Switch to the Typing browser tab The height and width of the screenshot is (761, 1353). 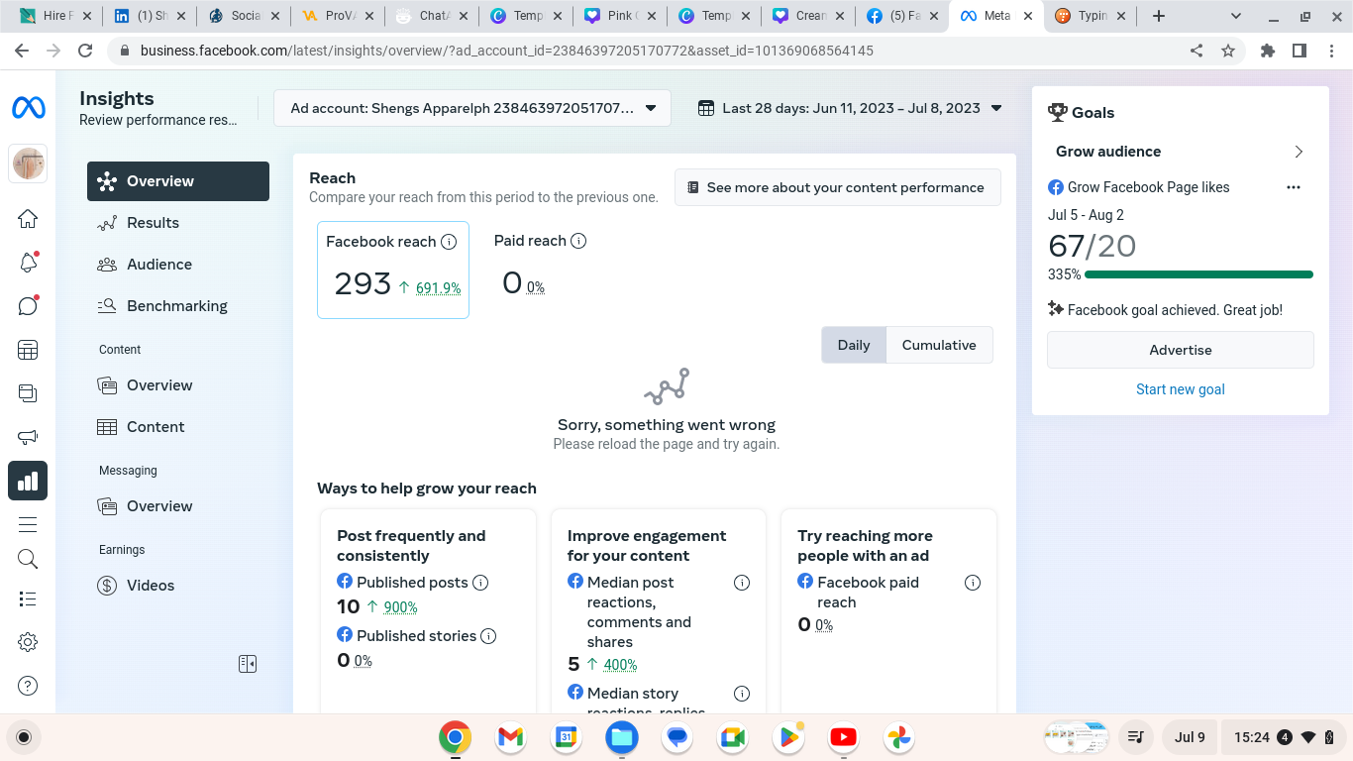(1091, 16)
